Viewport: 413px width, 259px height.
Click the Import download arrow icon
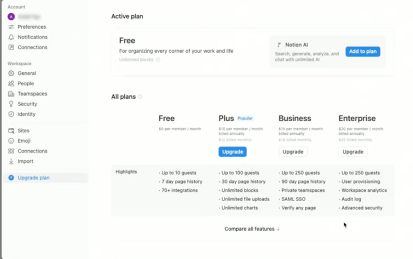click(x=11, y=161)
